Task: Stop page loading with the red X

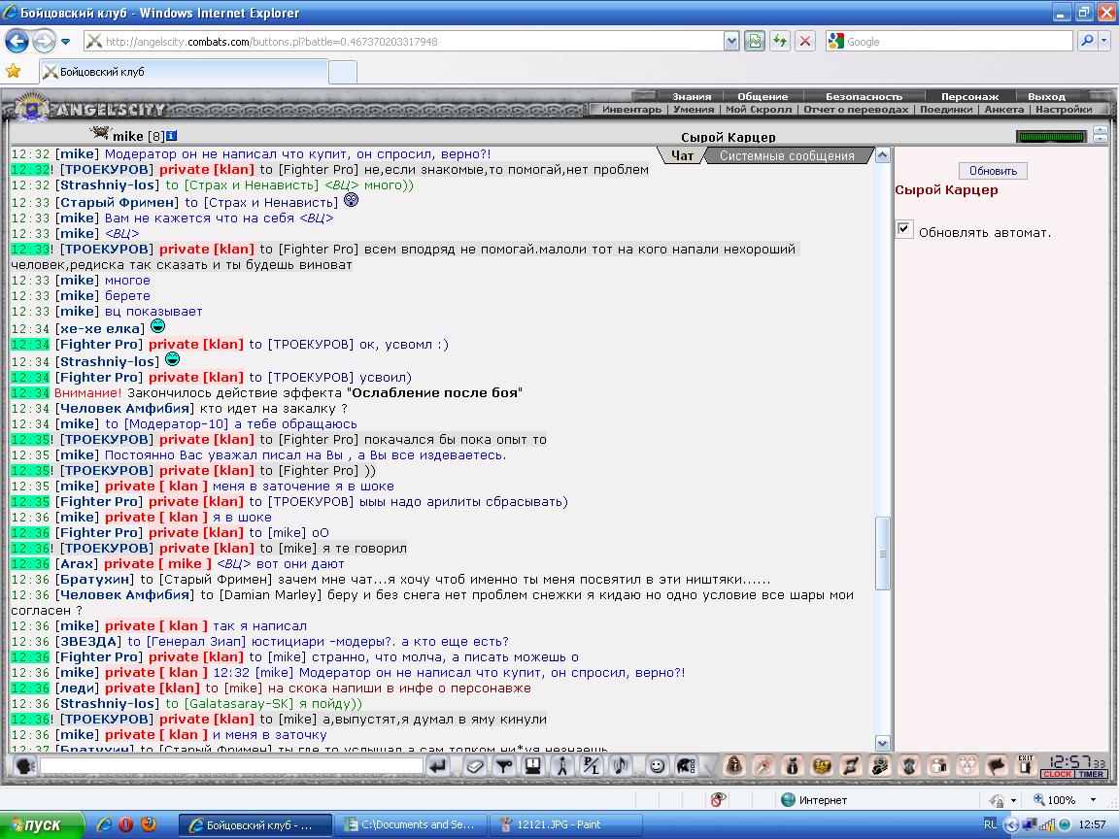Action: coord(805,42)
